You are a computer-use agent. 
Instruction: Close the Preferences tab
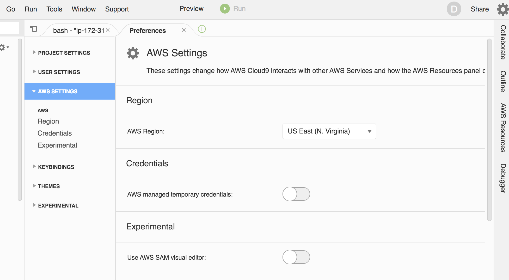click(184, 30)
